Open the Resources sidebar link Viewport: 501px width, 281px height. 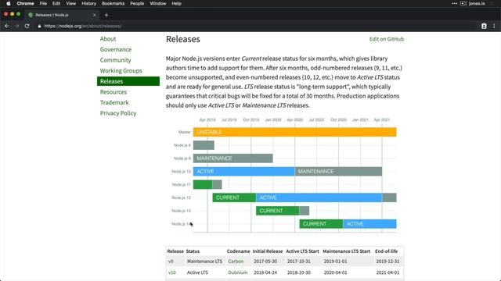[114, 92]
